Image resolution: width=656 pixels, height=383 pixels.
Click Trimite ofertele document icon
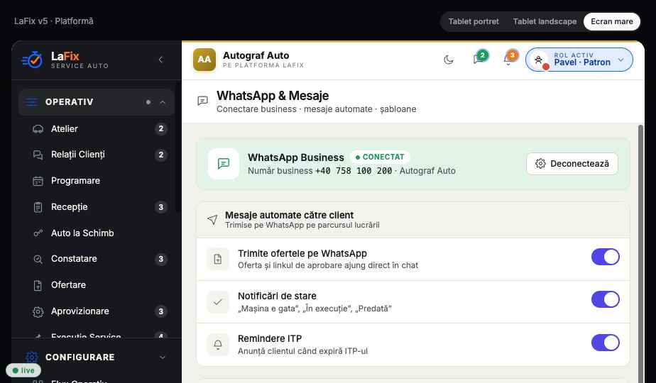[218, 259]
